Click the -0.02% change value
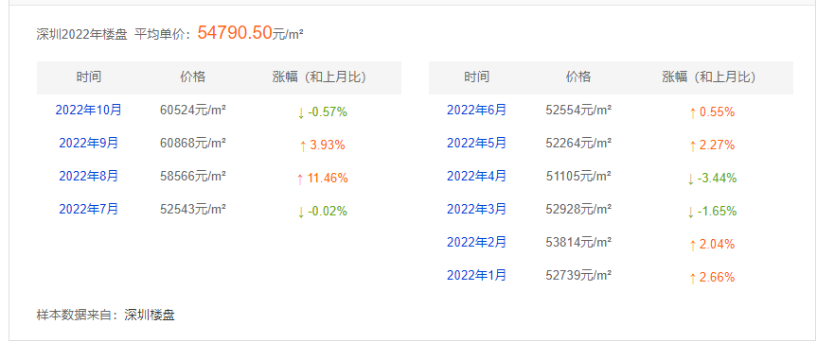The image size is (817, 342). click(x=328, y=211)
